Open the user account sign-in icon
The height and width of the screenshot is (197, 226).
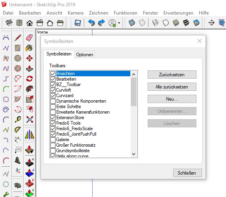[x=113, y=23]
